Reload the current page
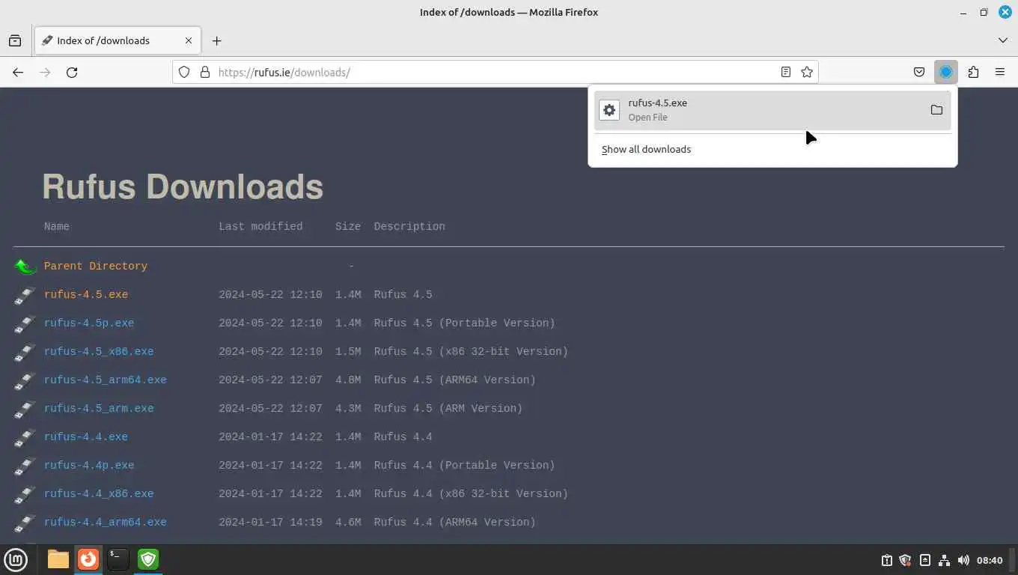The image size is (1018, 575). click(x=72, y=72)
